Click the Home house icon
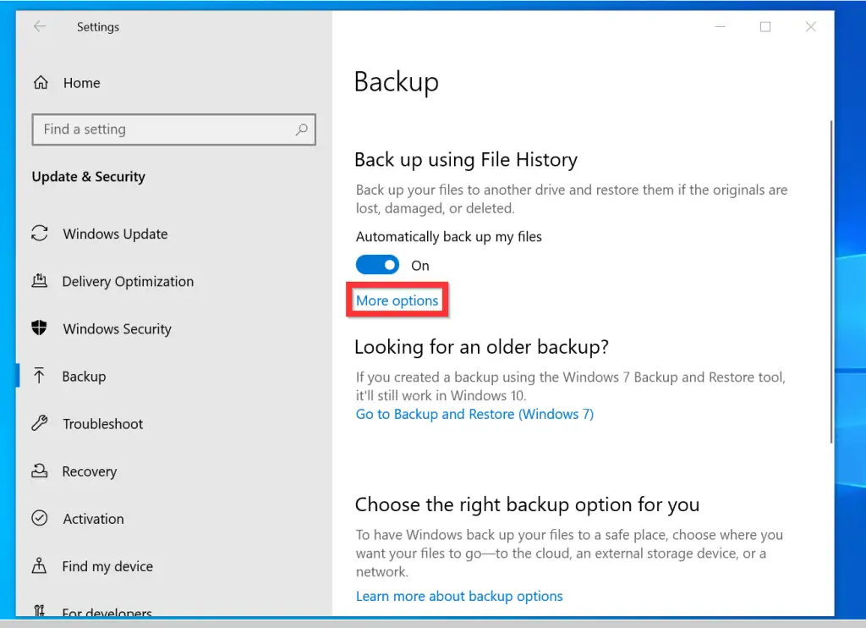Image resolution: width=866 pixels, height=628 pixels. 41,82
